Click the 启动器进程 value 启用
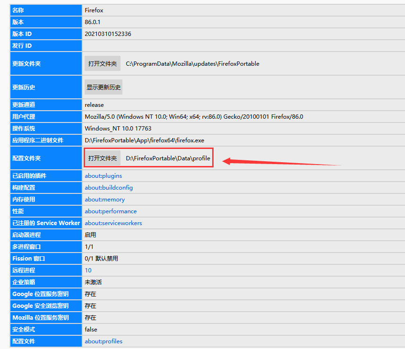The width and height of the screenshot is (405, 349). click(90, 235)
